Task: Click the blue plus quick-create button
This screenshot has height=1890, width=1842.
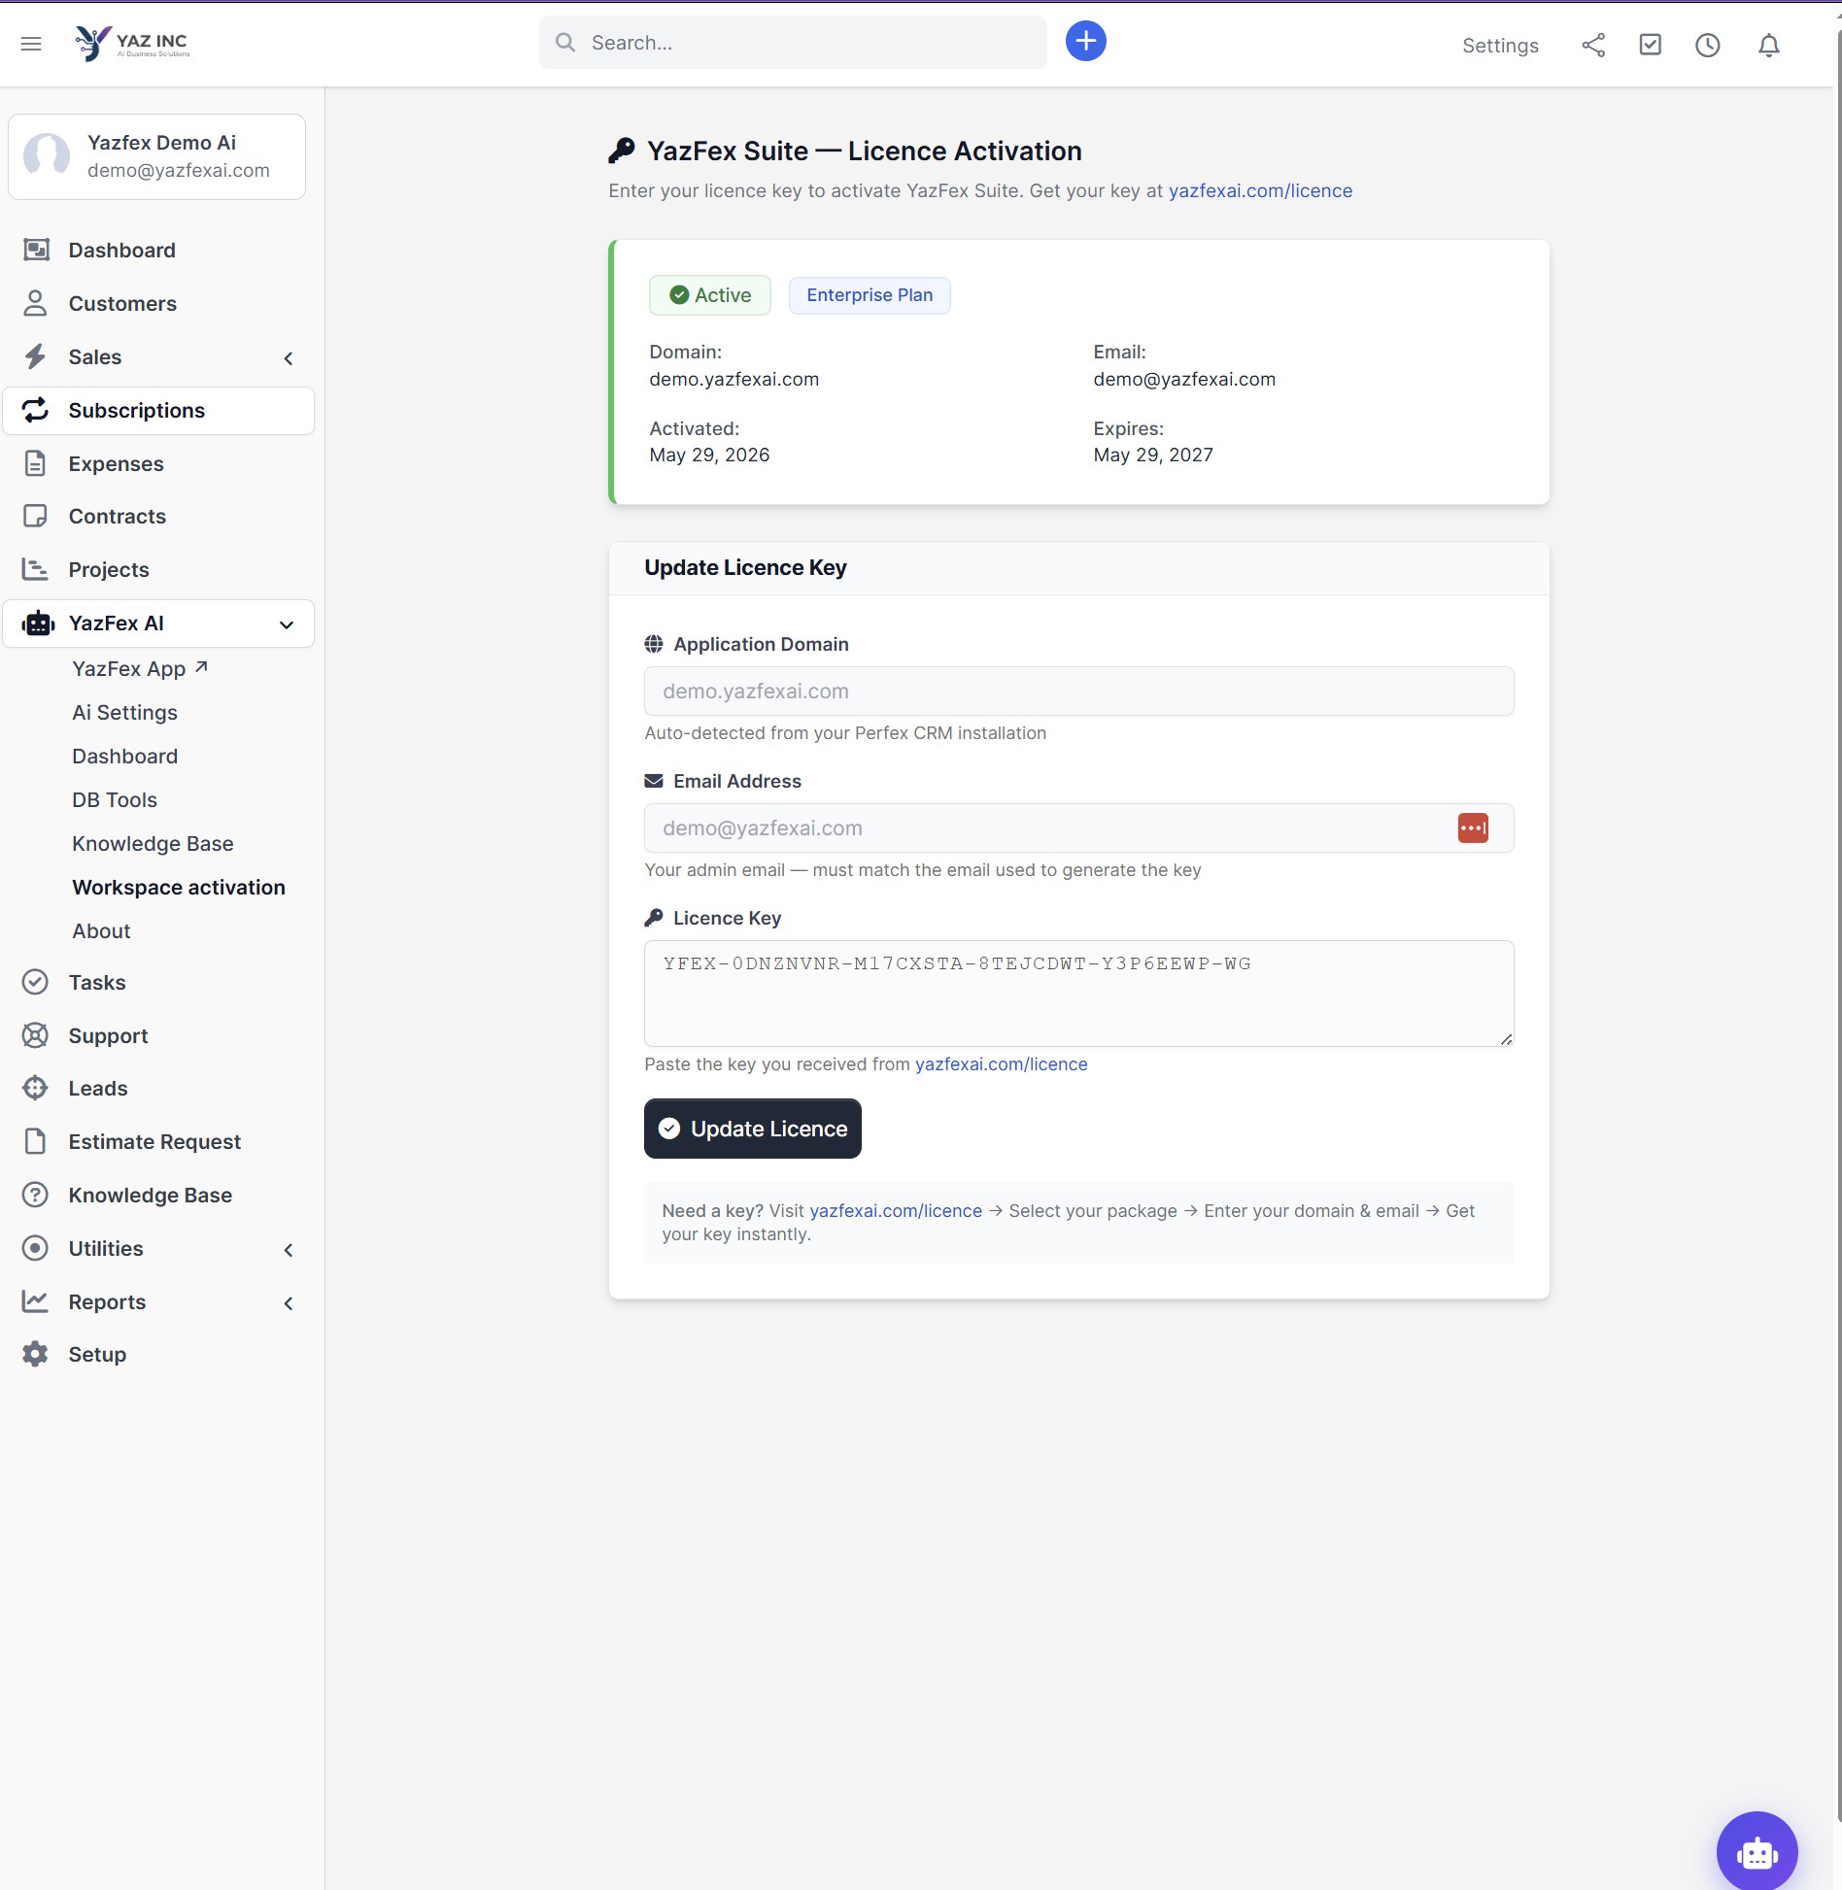Action: [x=1085, y=42]
